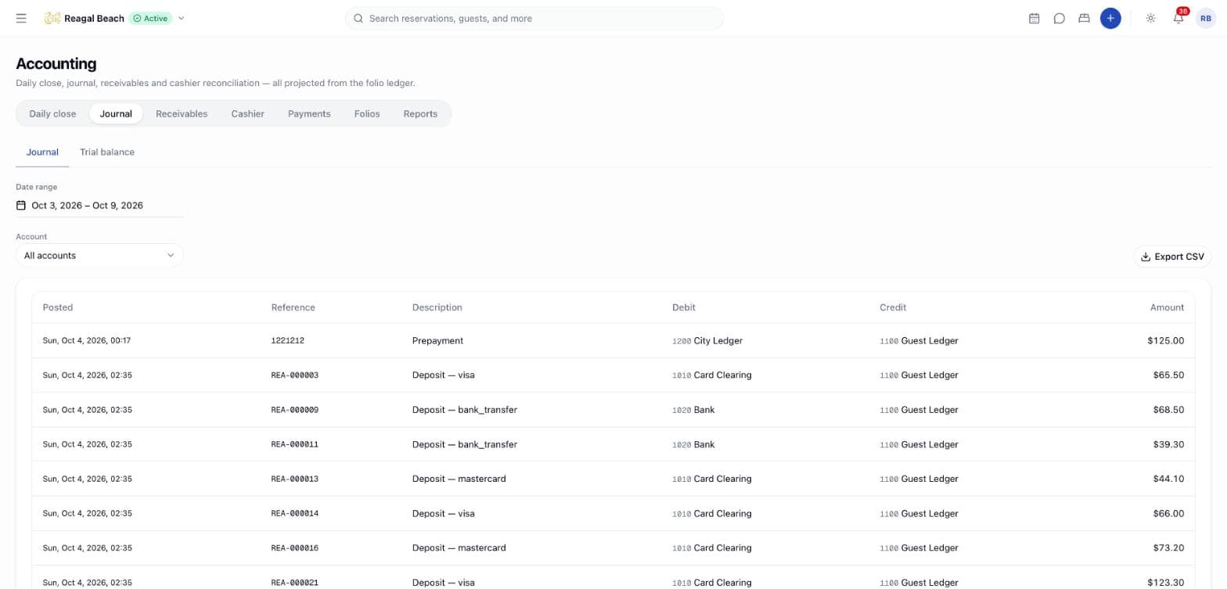
Task: Click the Posted column header
Action: point(58,307)
